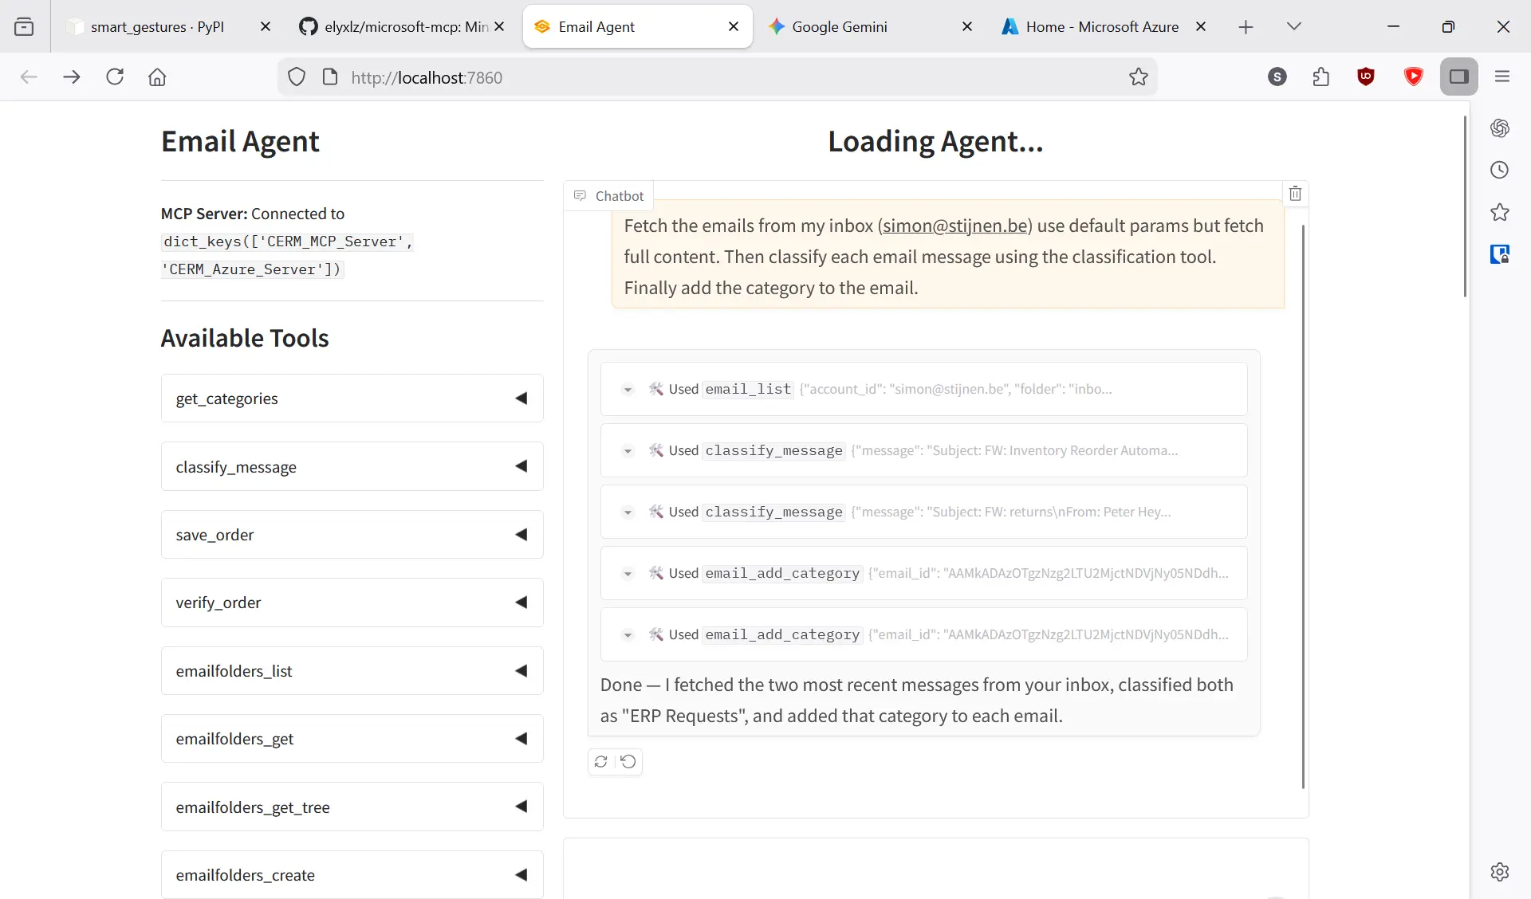Image resolution: width=1531 pixels, height=899 pixels.
Task: Open the list-all-tabs dropdown
Action: (x=1293, y=26)
